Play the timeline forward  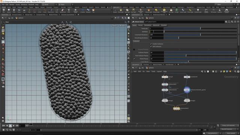pyautogui.click(x=13, y=126)
